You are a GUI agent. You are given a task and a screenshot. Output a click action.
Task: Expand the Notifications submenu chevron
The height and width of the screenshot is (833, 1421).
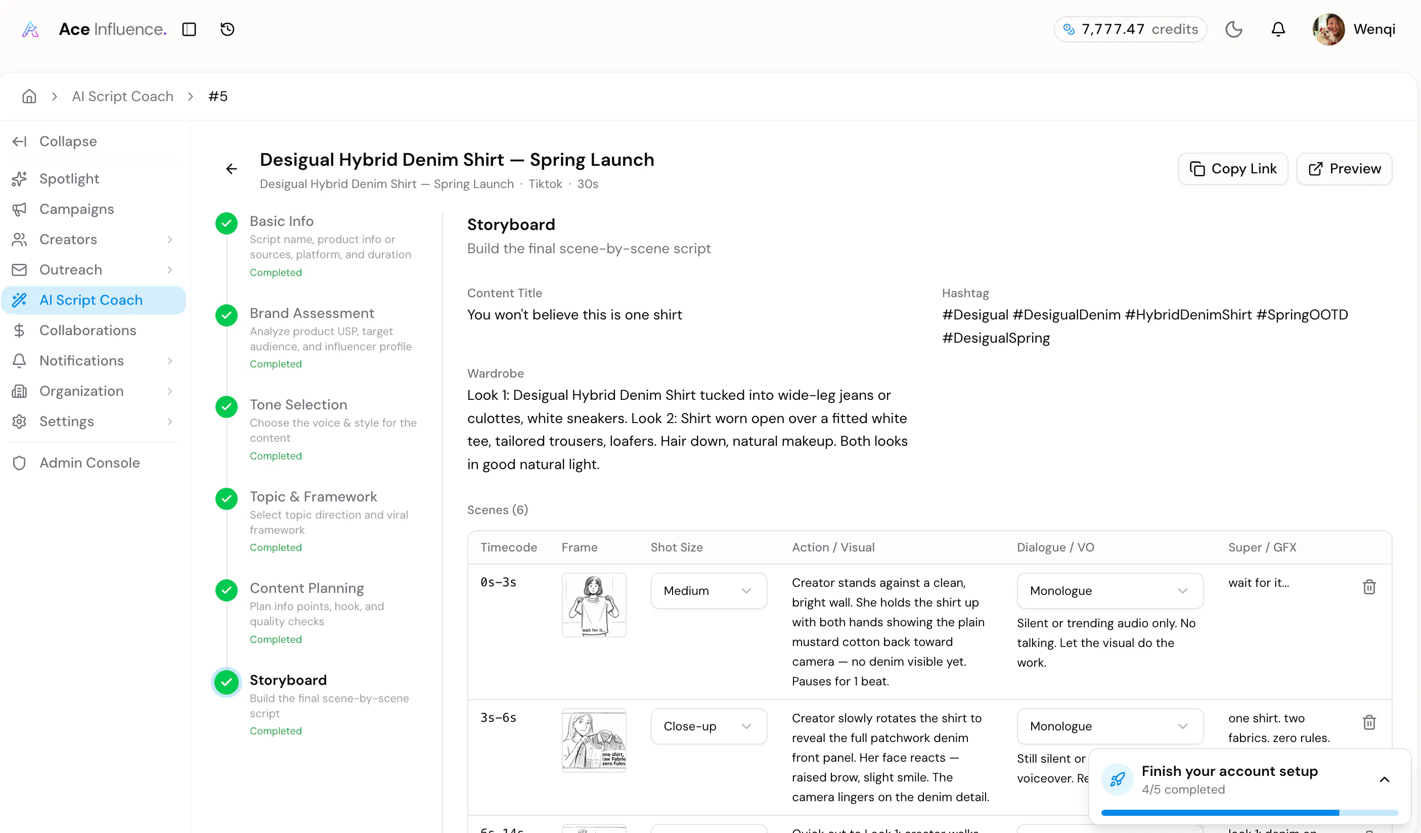[x=170, y=361]
